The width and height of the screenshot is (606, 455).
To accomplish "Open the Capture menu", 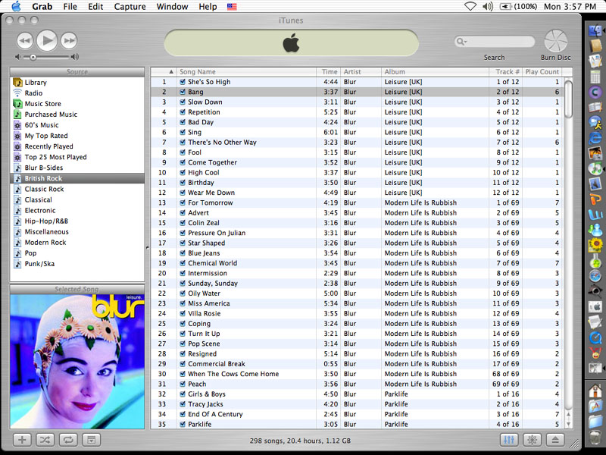I will (130, 7).
